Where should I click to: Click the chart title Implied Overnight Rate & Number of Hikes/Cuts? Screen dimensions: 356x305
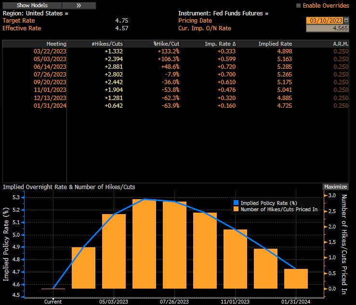point(69,187)
